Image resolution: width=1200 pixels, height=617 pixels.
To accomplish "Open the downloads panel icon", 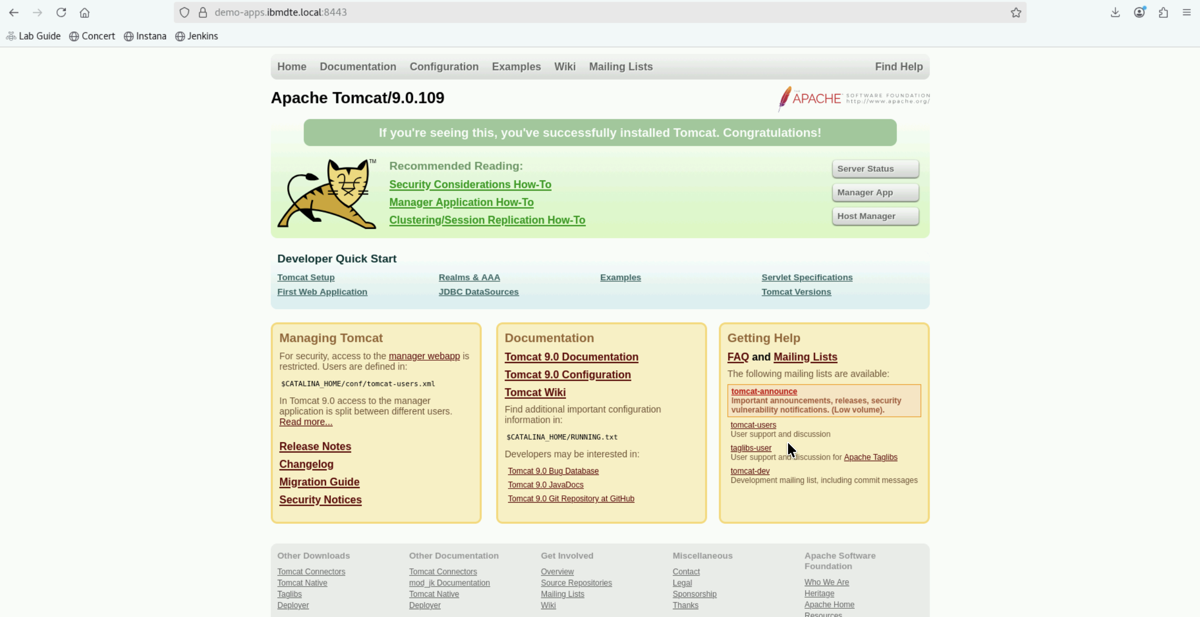I will click(1115, 13).
